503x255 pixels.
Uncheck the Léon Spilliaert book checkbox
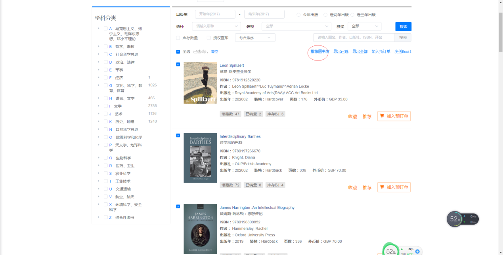(178, 64)
